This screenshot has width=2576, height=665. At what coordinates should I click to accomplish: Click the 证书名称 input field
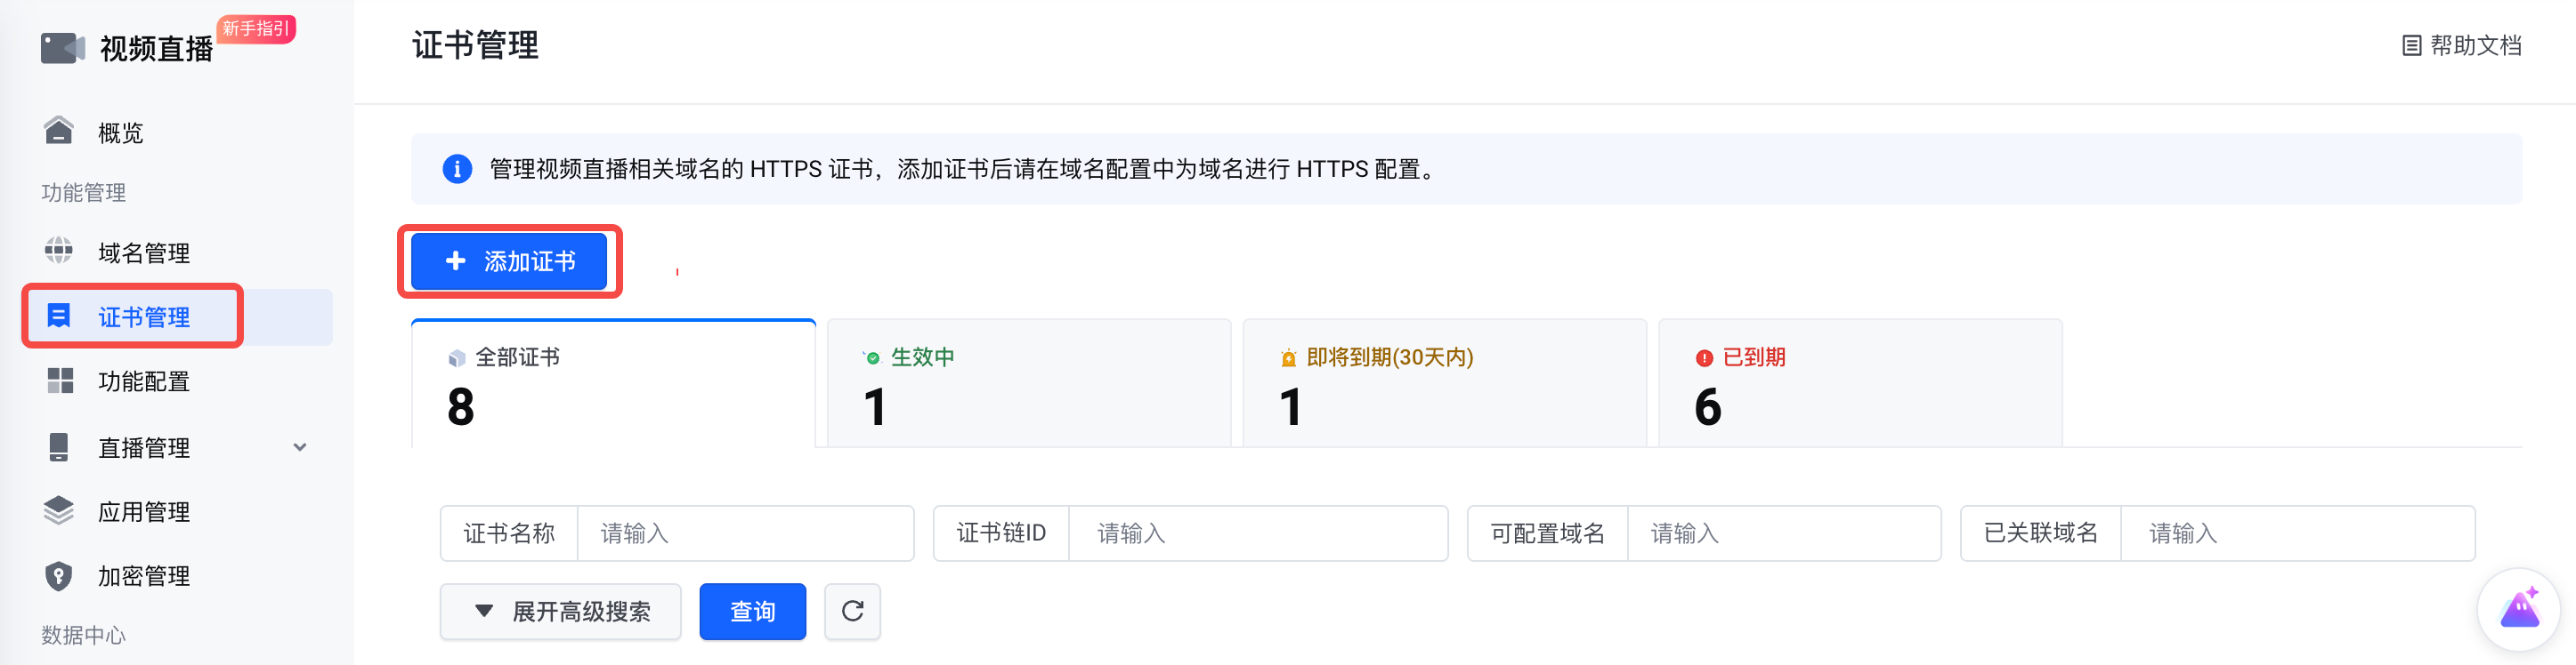point(744,533)
